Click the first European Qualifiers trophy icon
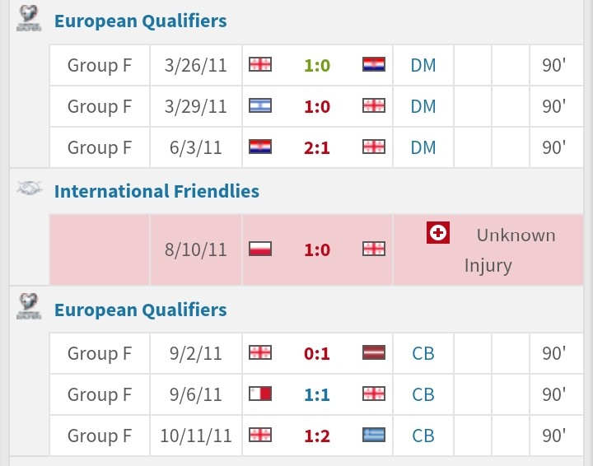The height and width of the screenshot is (466, 593). pyautogui.click(x=29, y=19)
